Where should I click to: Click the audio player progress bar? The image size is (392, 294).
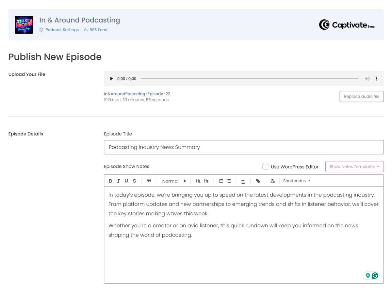(249, 79)
